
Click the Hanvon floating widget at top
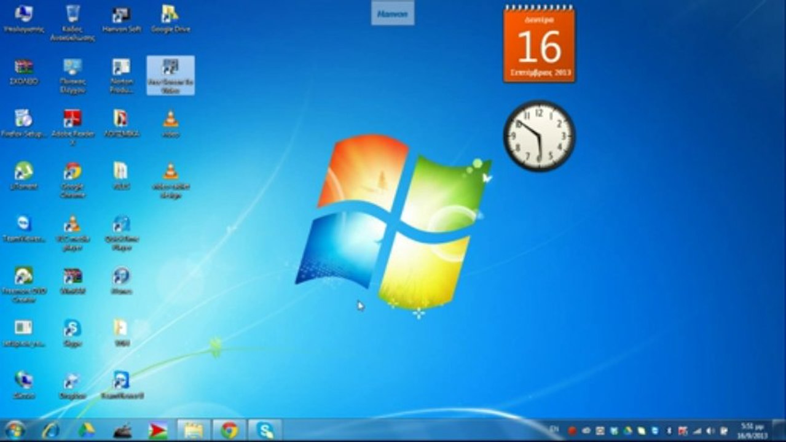393,13
